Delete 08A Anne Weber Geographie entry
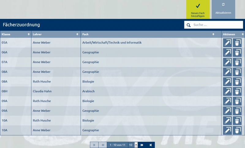The height and width of the screenshot is (148, 245). 237,72
